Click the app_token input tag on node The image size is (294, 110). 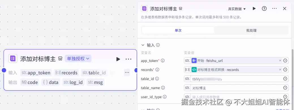(36, 73)
